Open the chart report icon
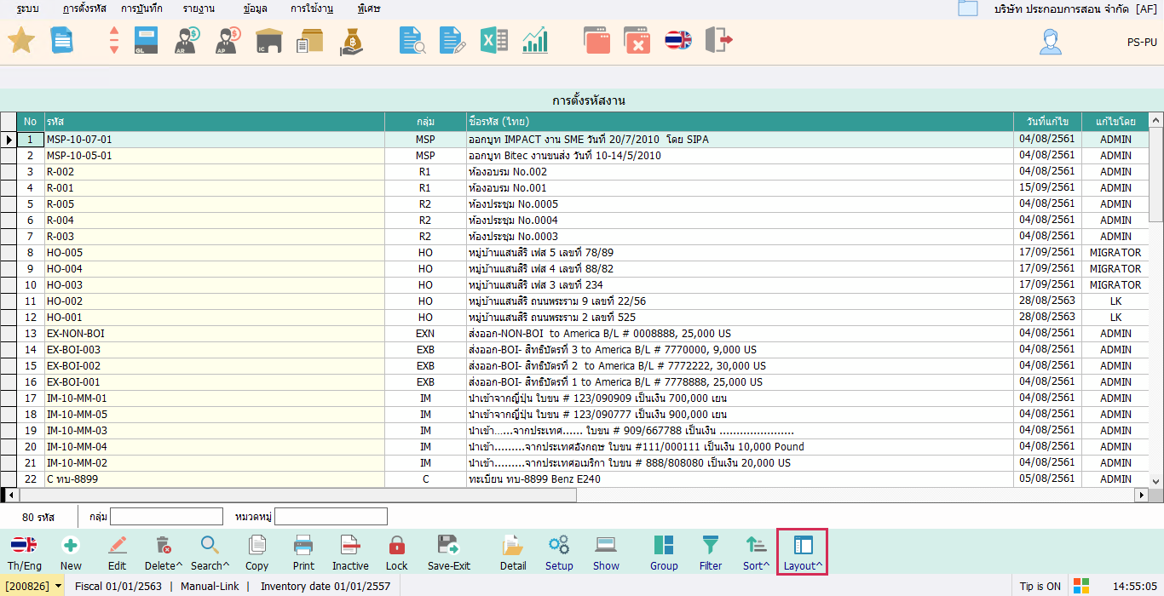Image resolution: width=1164 pixels, height=596 pixels. coord(535,40)
